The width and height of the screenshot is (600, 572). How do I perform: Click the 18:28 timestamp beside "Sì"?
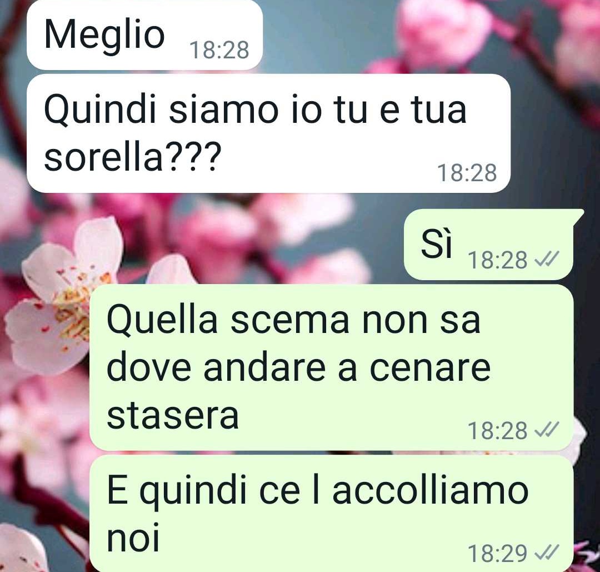[x=497, y=260]
